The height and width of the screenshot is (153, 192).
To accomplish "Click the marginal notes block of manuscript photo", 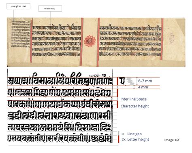I will pyautogui.click(x=21, y=34).
